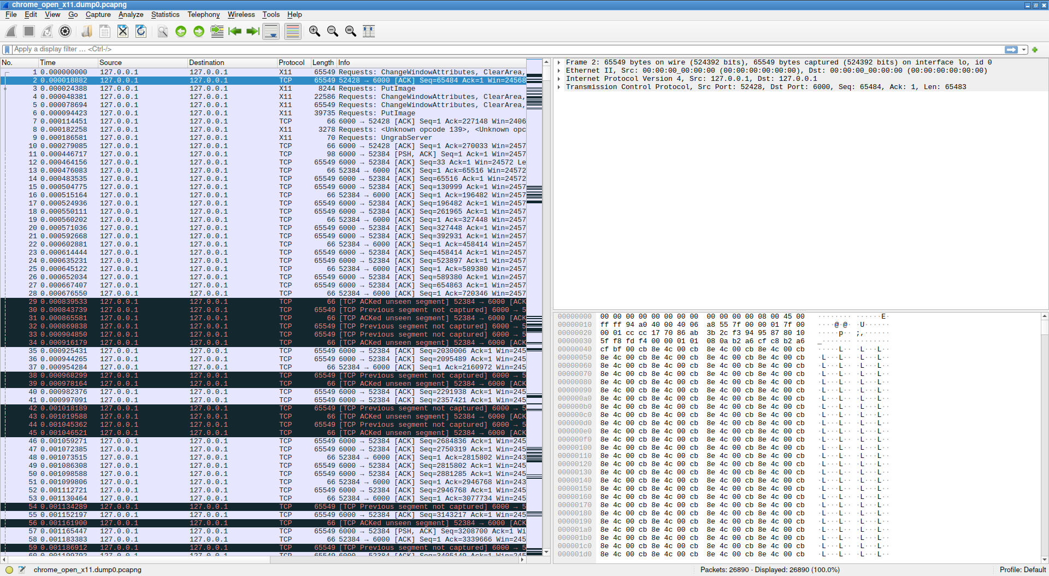Select packet 9 UngrabServer row
The height and width of the screenshot is (576, 1049).
click(263, 138)
